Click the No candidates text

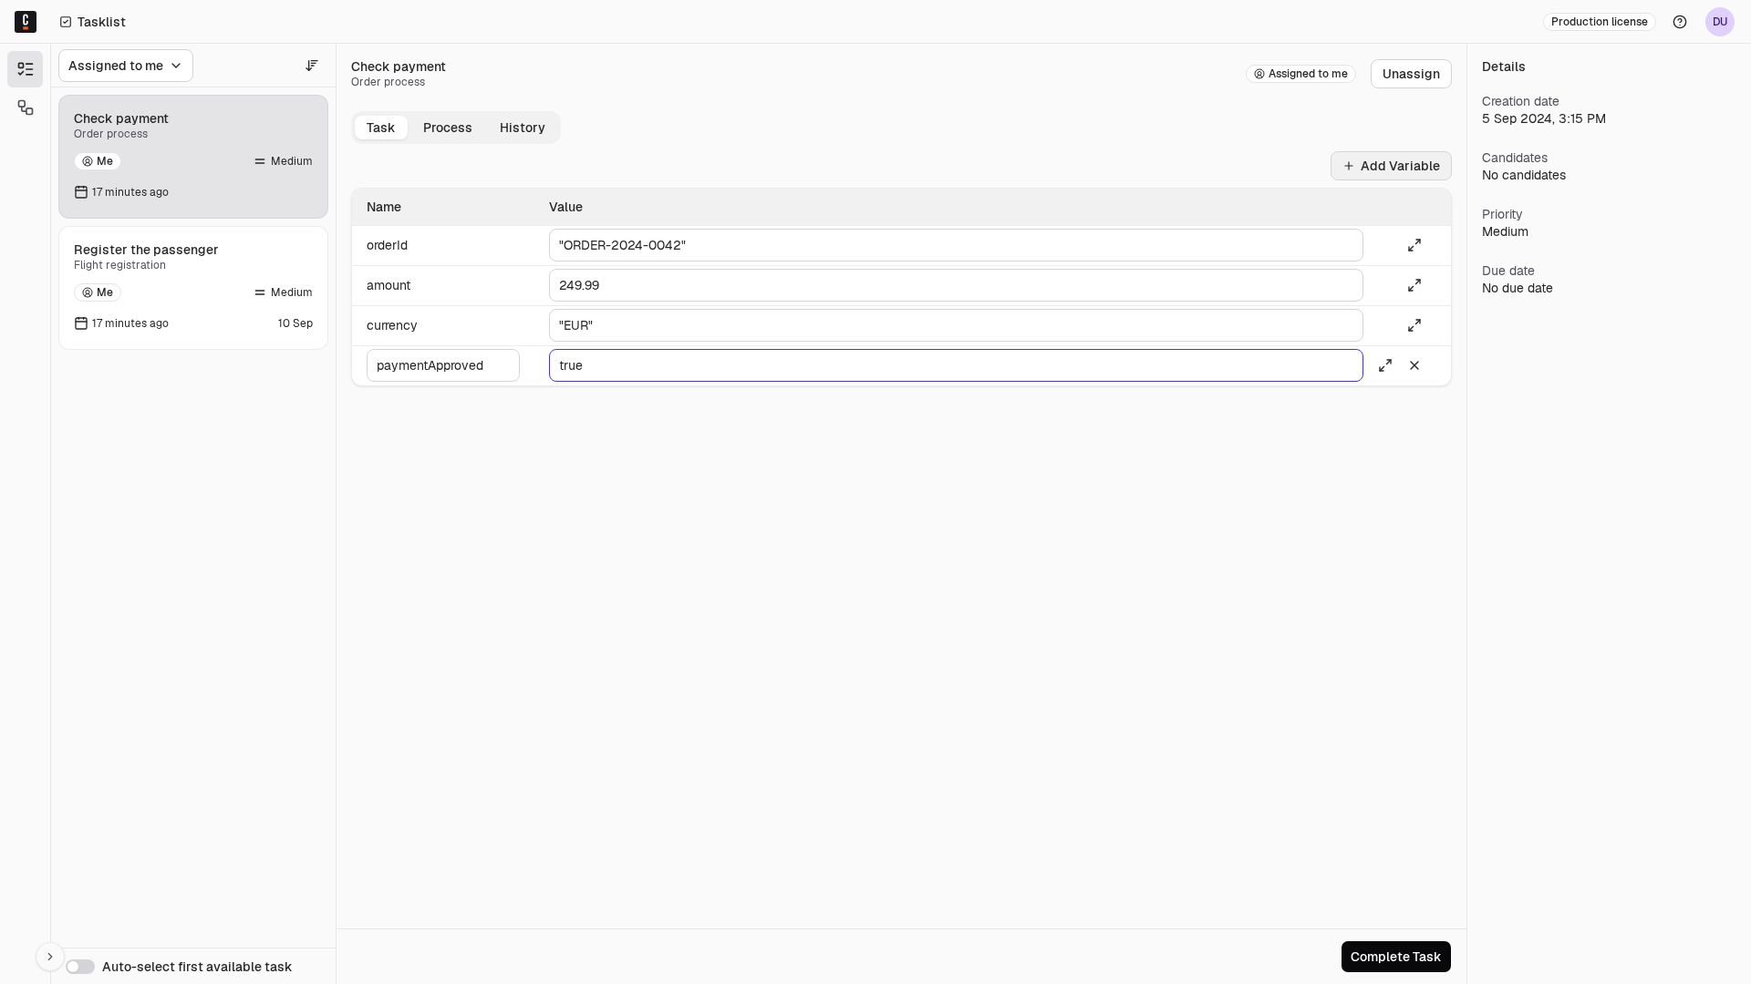point(1524,175)
